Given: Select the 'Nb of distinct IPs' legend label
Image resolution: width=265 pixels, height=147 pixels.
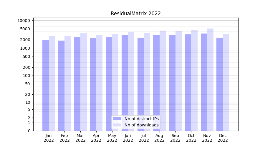Looking at the screenshot, I should [141, 119].
